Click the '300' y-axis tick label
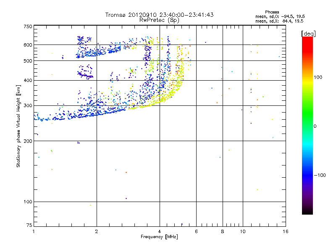The height and width of the screenshot is (252, 336). (28, 106)
